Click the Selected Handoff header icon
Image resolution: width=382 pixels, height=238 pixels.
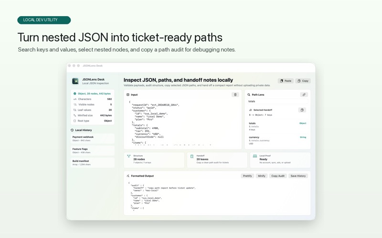coord(250,110)
